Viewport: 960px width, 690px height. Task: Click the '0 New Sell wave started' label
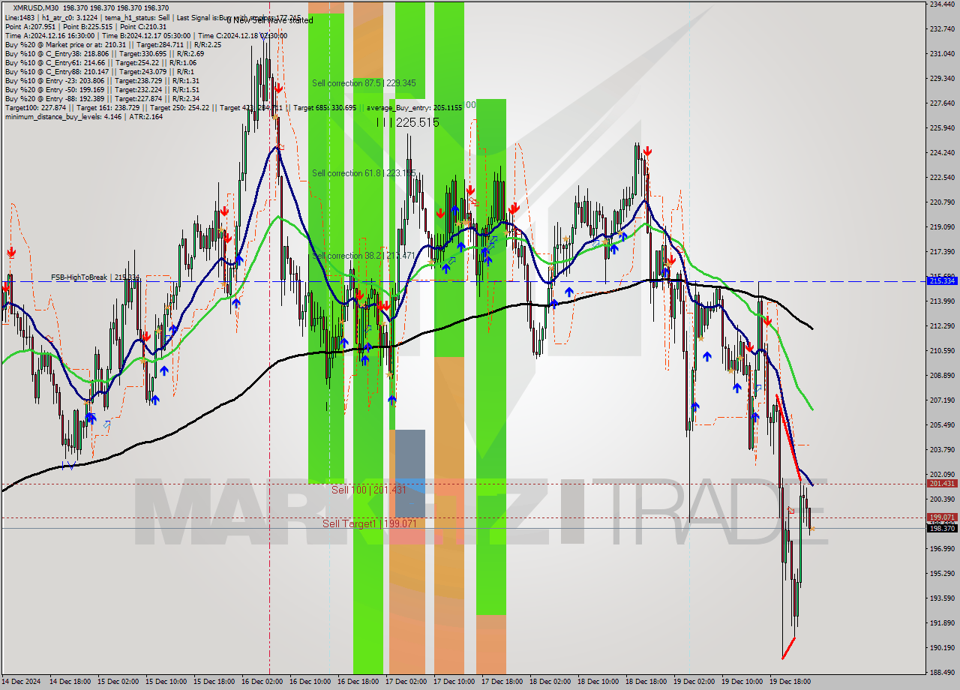[x=270, y=20]
